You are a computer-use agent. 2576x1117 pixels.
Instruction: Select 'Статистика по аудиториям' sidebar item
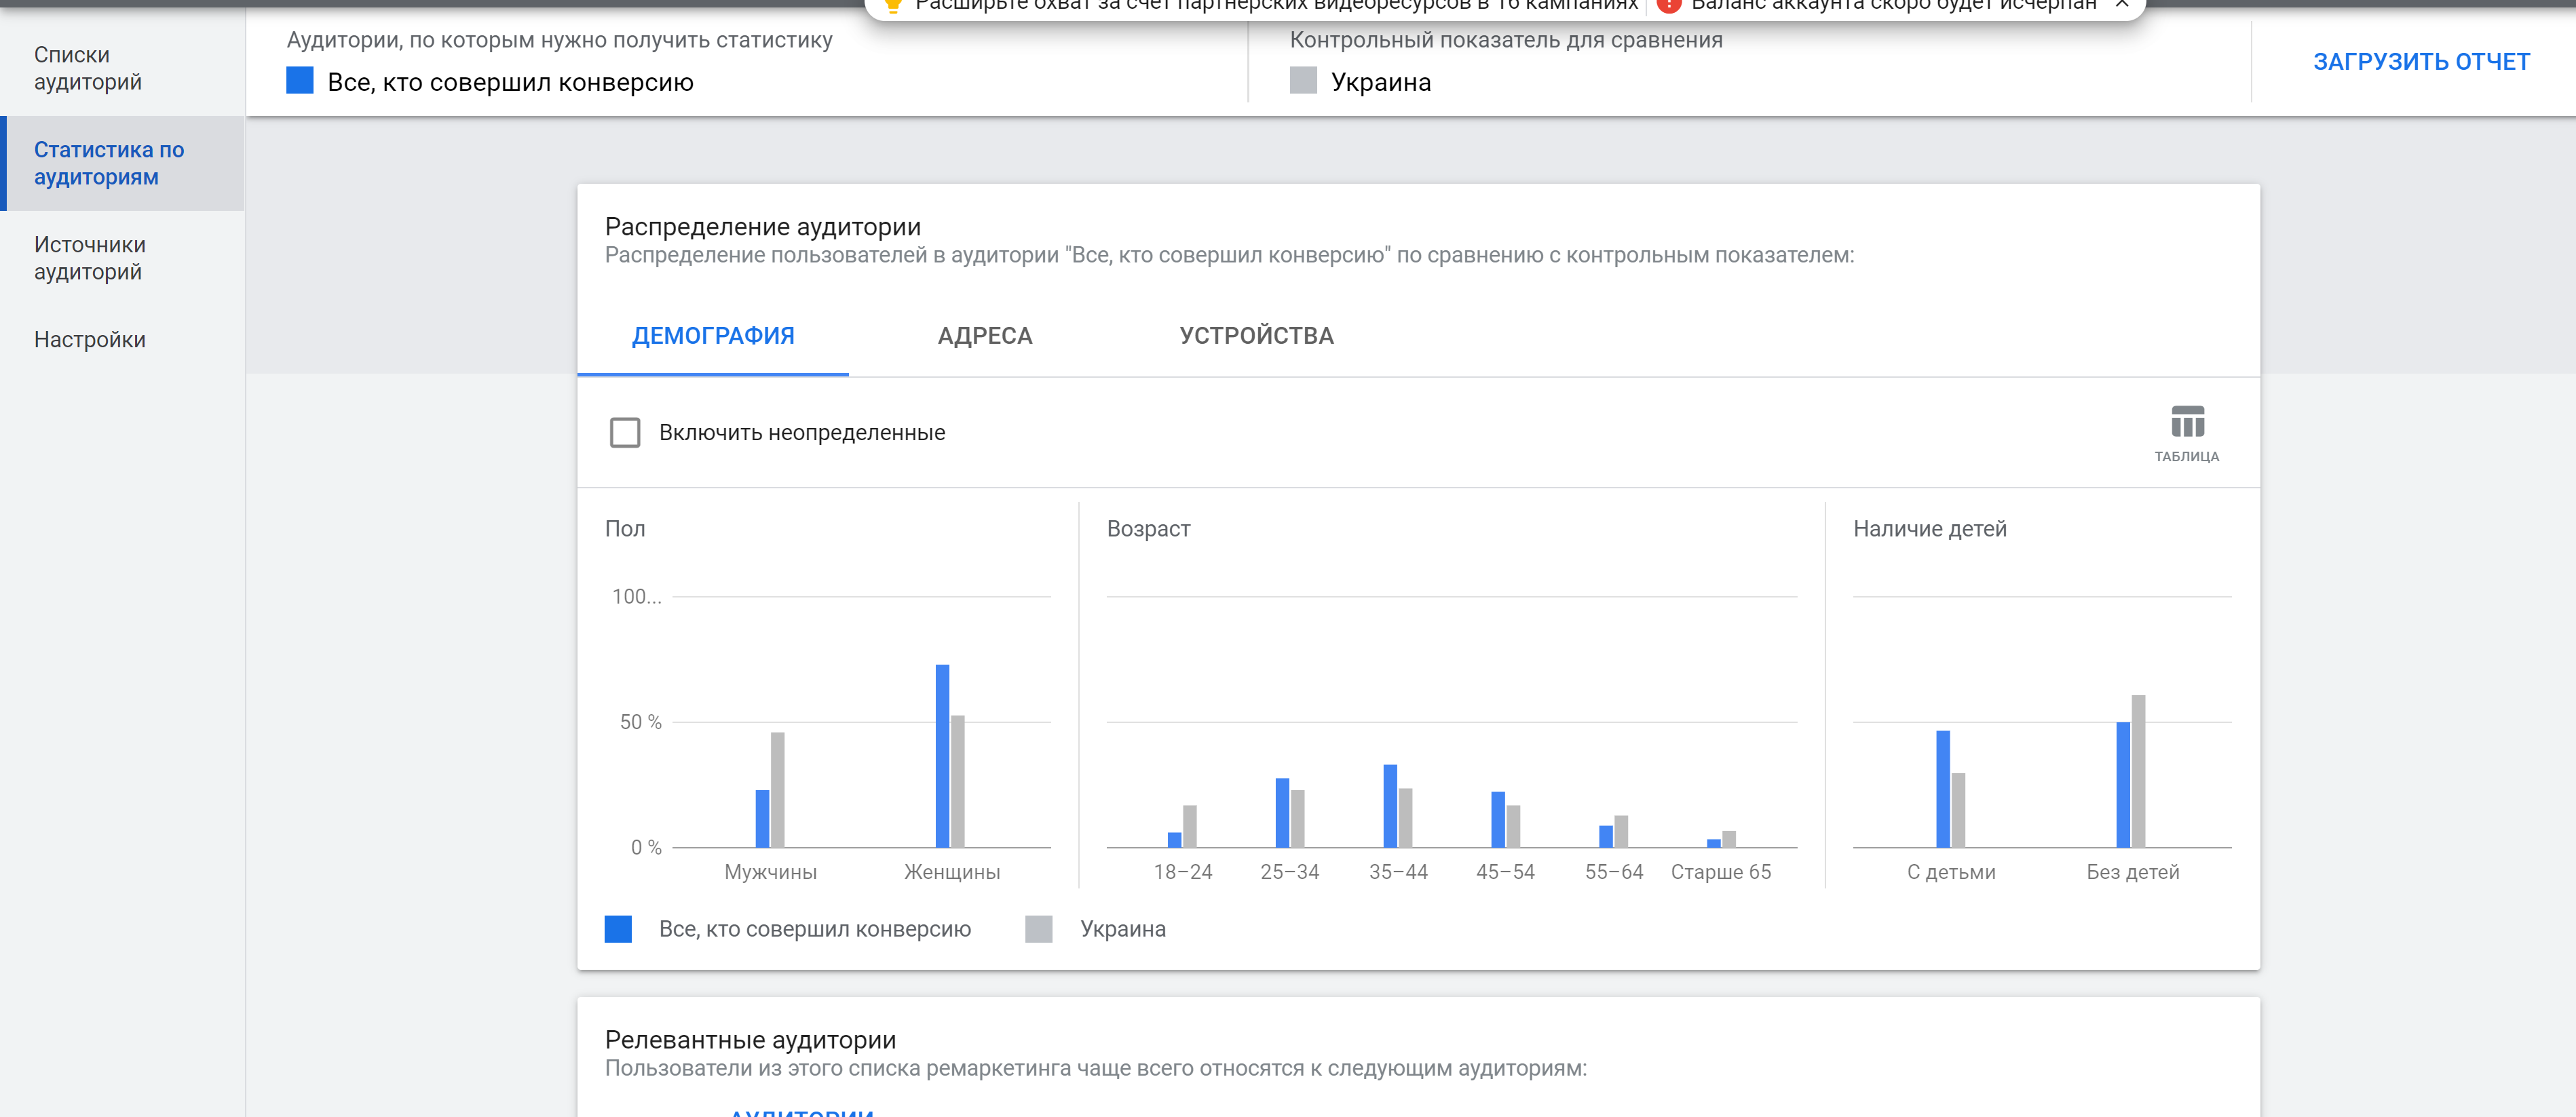(x=109, y=163)
